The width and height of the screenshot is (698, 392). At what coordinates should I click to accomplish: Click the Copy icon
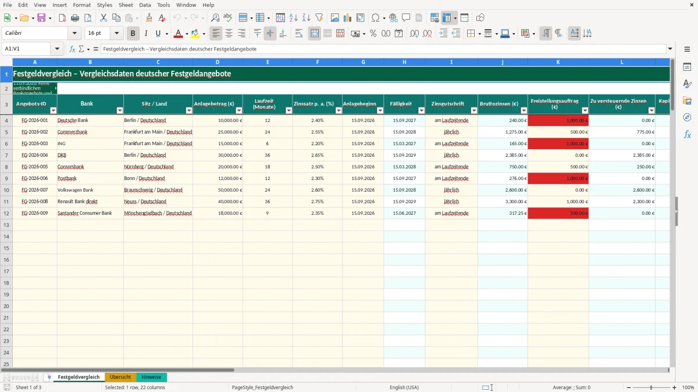click(116, 18)
